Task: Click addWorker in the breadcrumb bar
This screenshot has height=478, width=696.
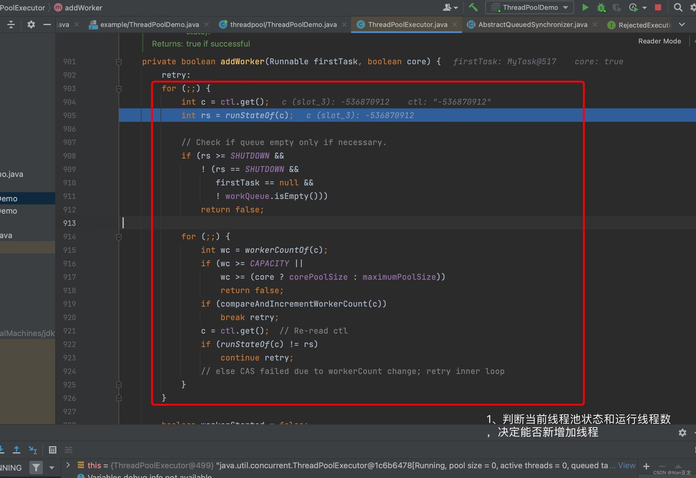Action: pos(83,8)
